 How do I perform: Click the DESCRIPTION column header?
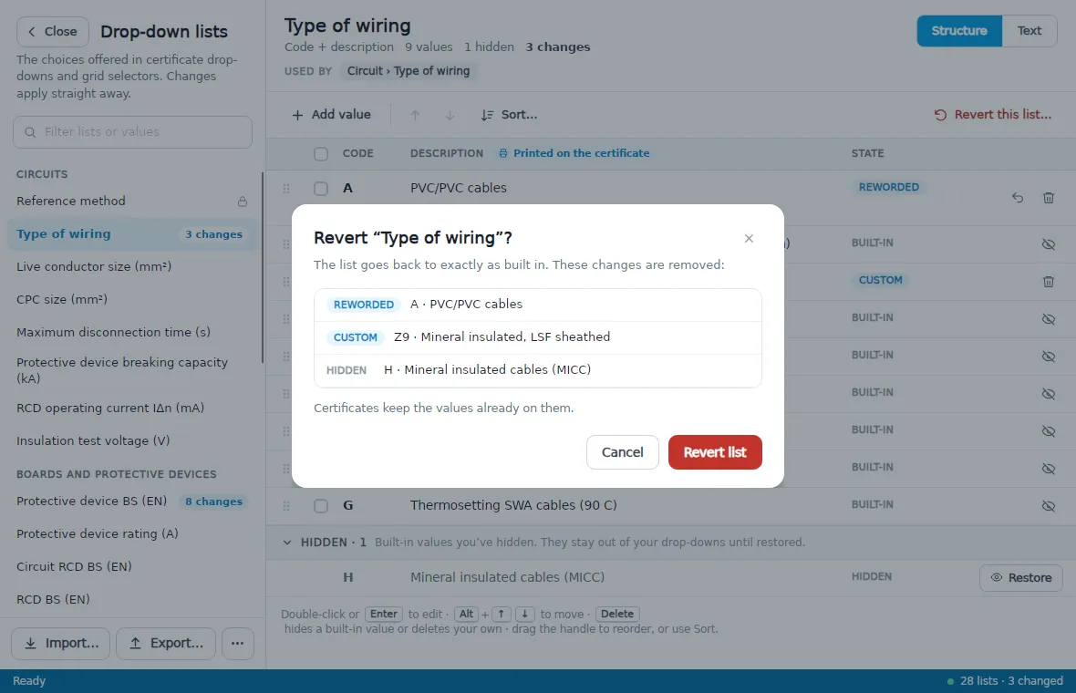pyautogui.click(x=447, y=154)
